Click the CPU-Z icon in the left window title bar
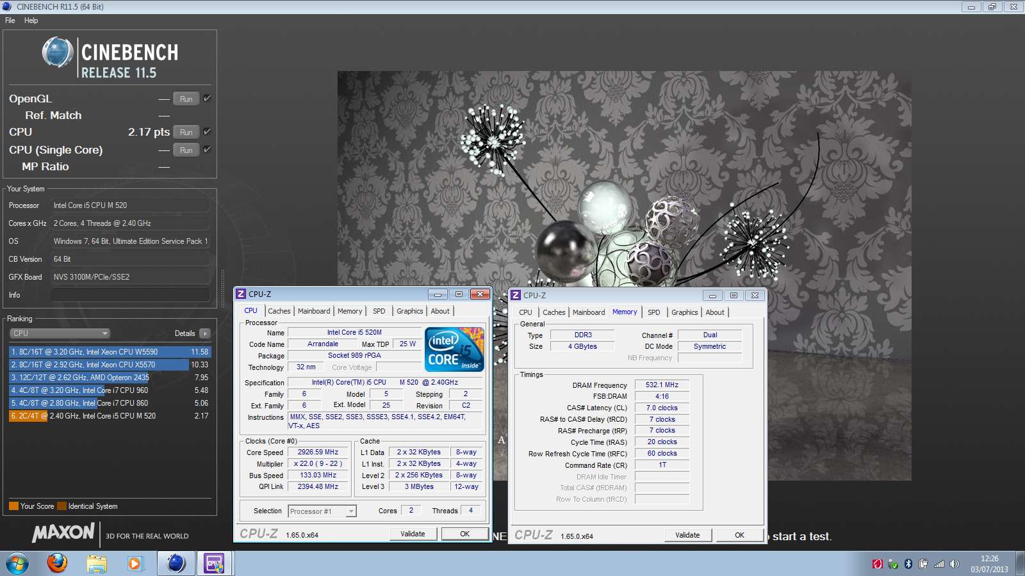This screenshot has width=1025, height=576. coord(241,294)
